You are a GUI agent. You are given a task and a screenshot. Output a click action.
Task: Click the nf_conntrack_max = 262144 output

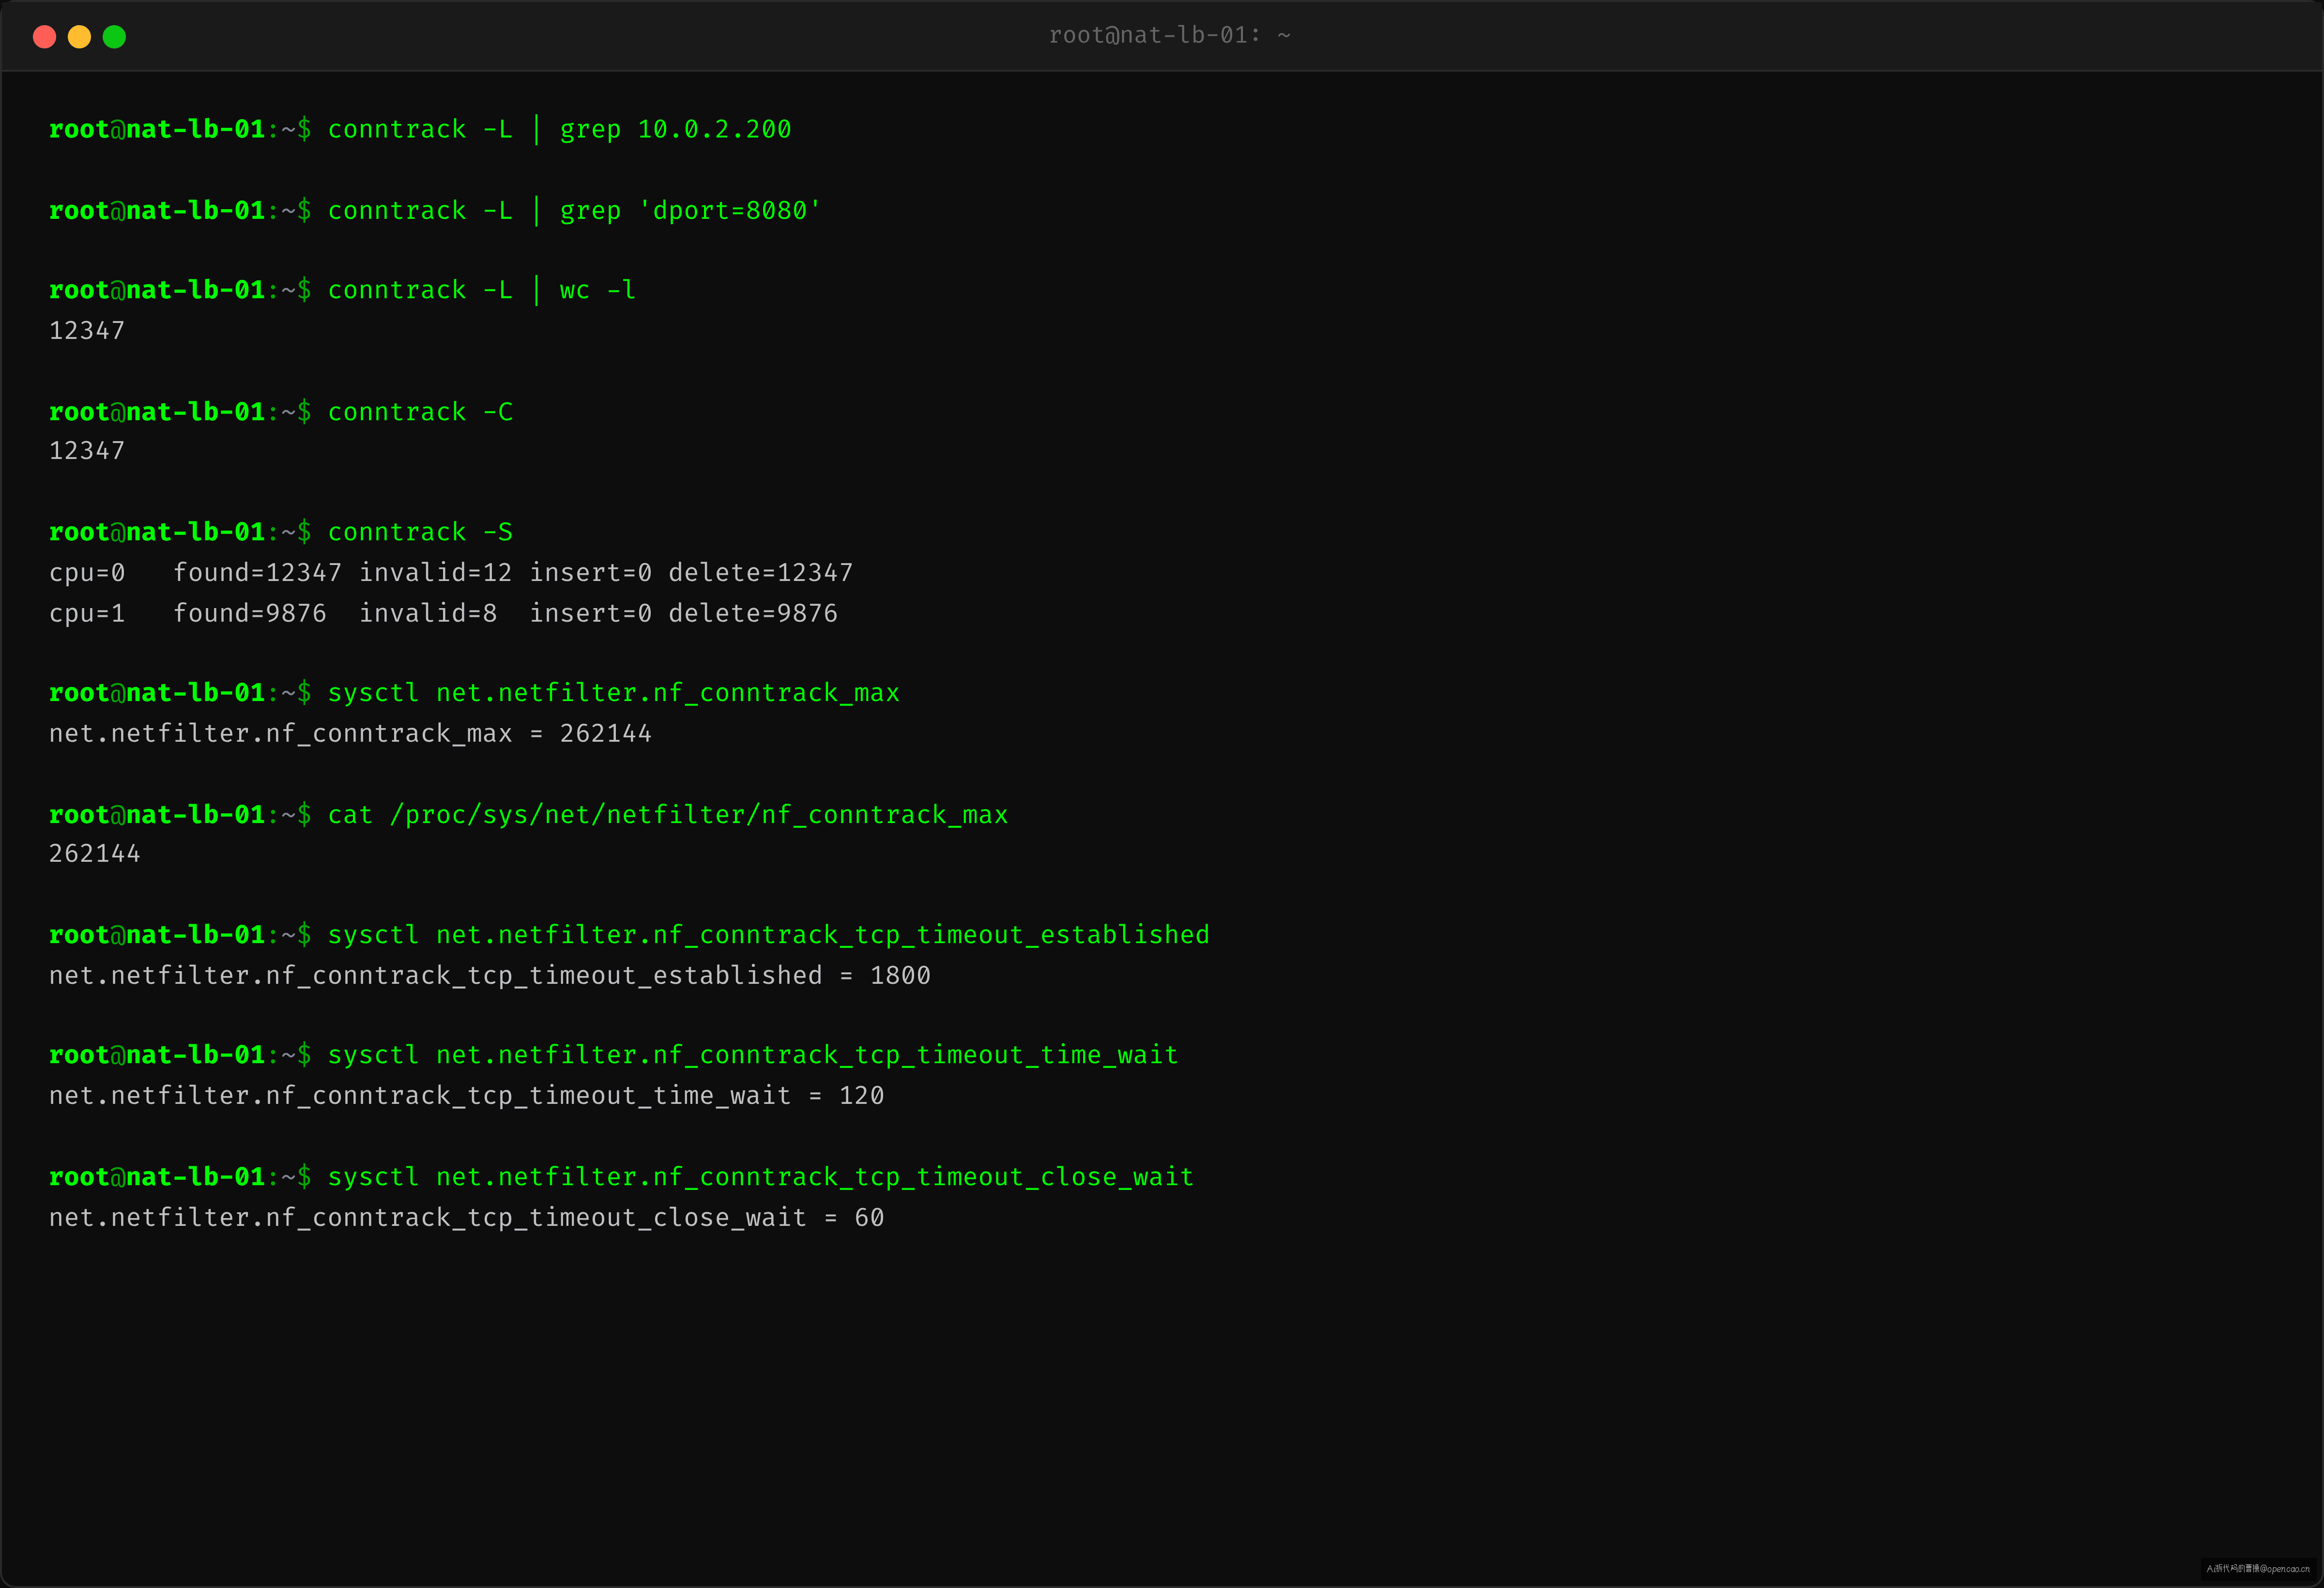click(350, 734)
